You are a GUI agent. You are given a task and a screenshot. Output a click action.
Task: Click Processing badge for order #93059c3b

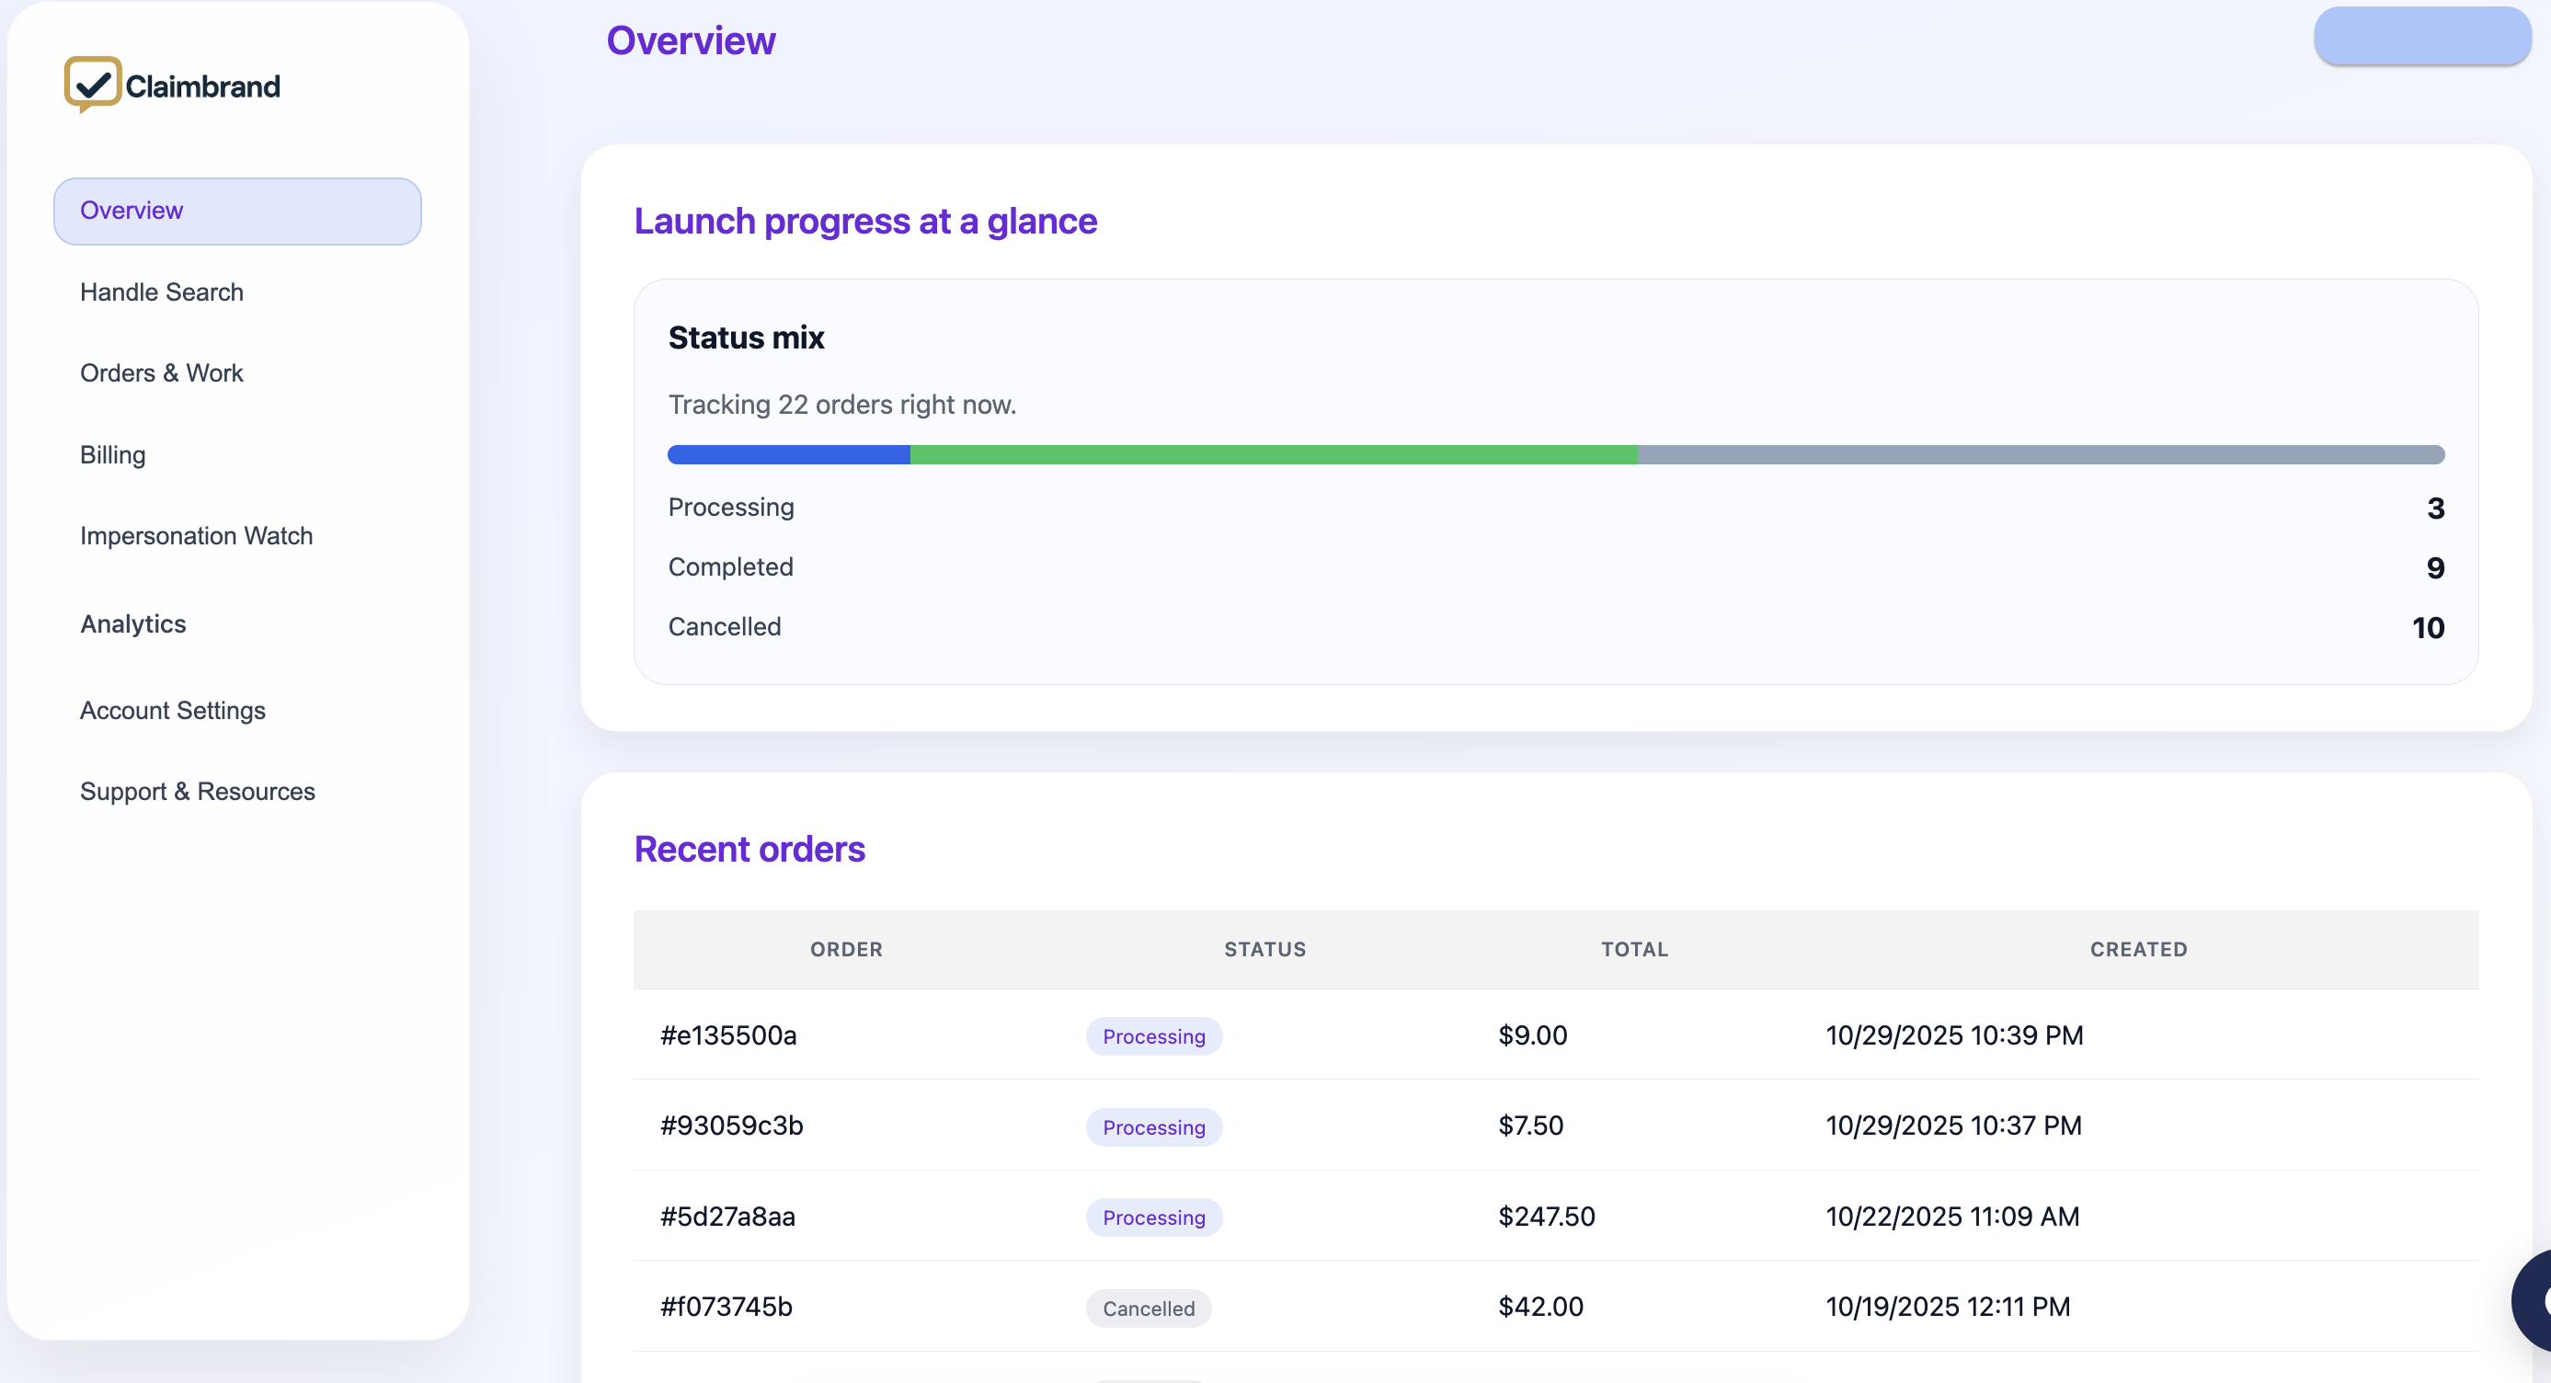click(1154, 1127)
